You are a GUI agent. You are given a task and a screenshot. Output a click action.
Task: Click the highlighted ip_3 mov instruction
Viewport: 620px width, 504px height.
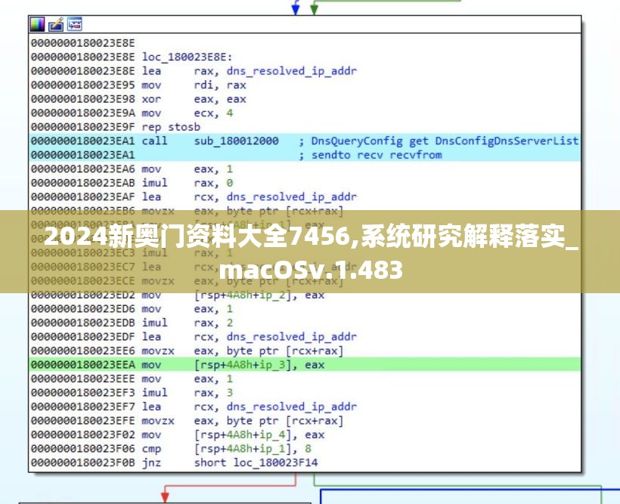305,364
